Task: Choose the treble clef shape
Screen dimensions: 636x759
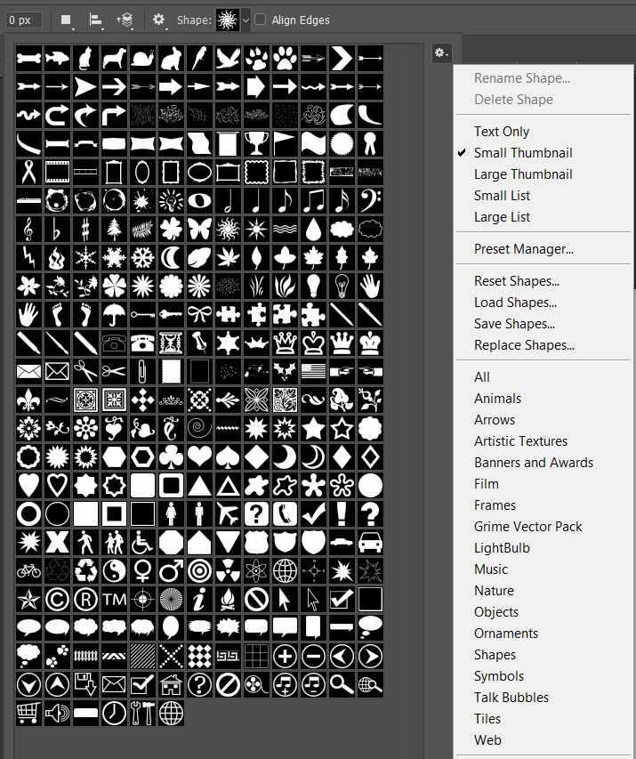Action: 28,230
